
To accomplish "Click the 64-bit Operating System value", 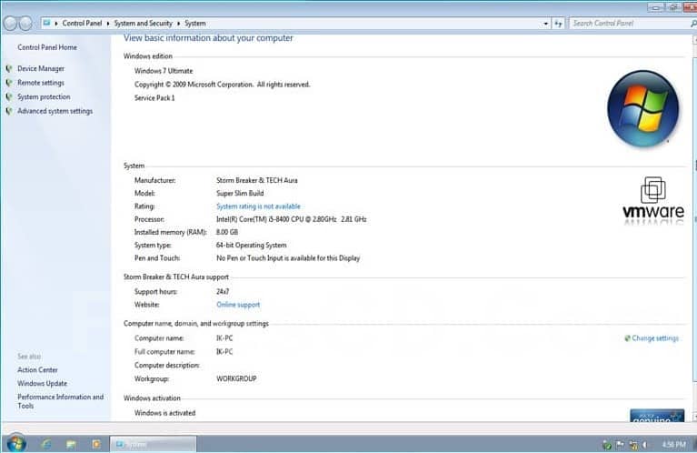I will pos(251,246).
